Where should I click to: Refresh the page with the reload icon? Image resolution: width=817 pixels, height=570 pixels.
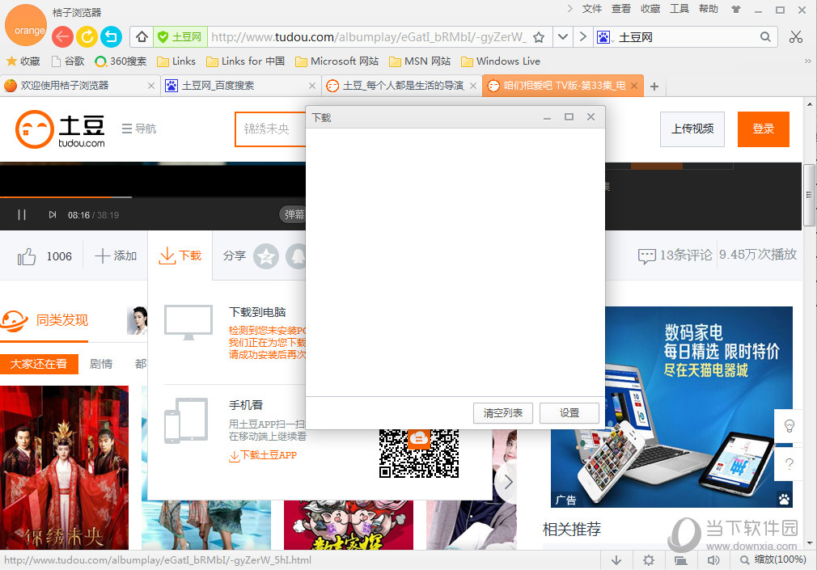pyautogui.click(x=87, y=36)
